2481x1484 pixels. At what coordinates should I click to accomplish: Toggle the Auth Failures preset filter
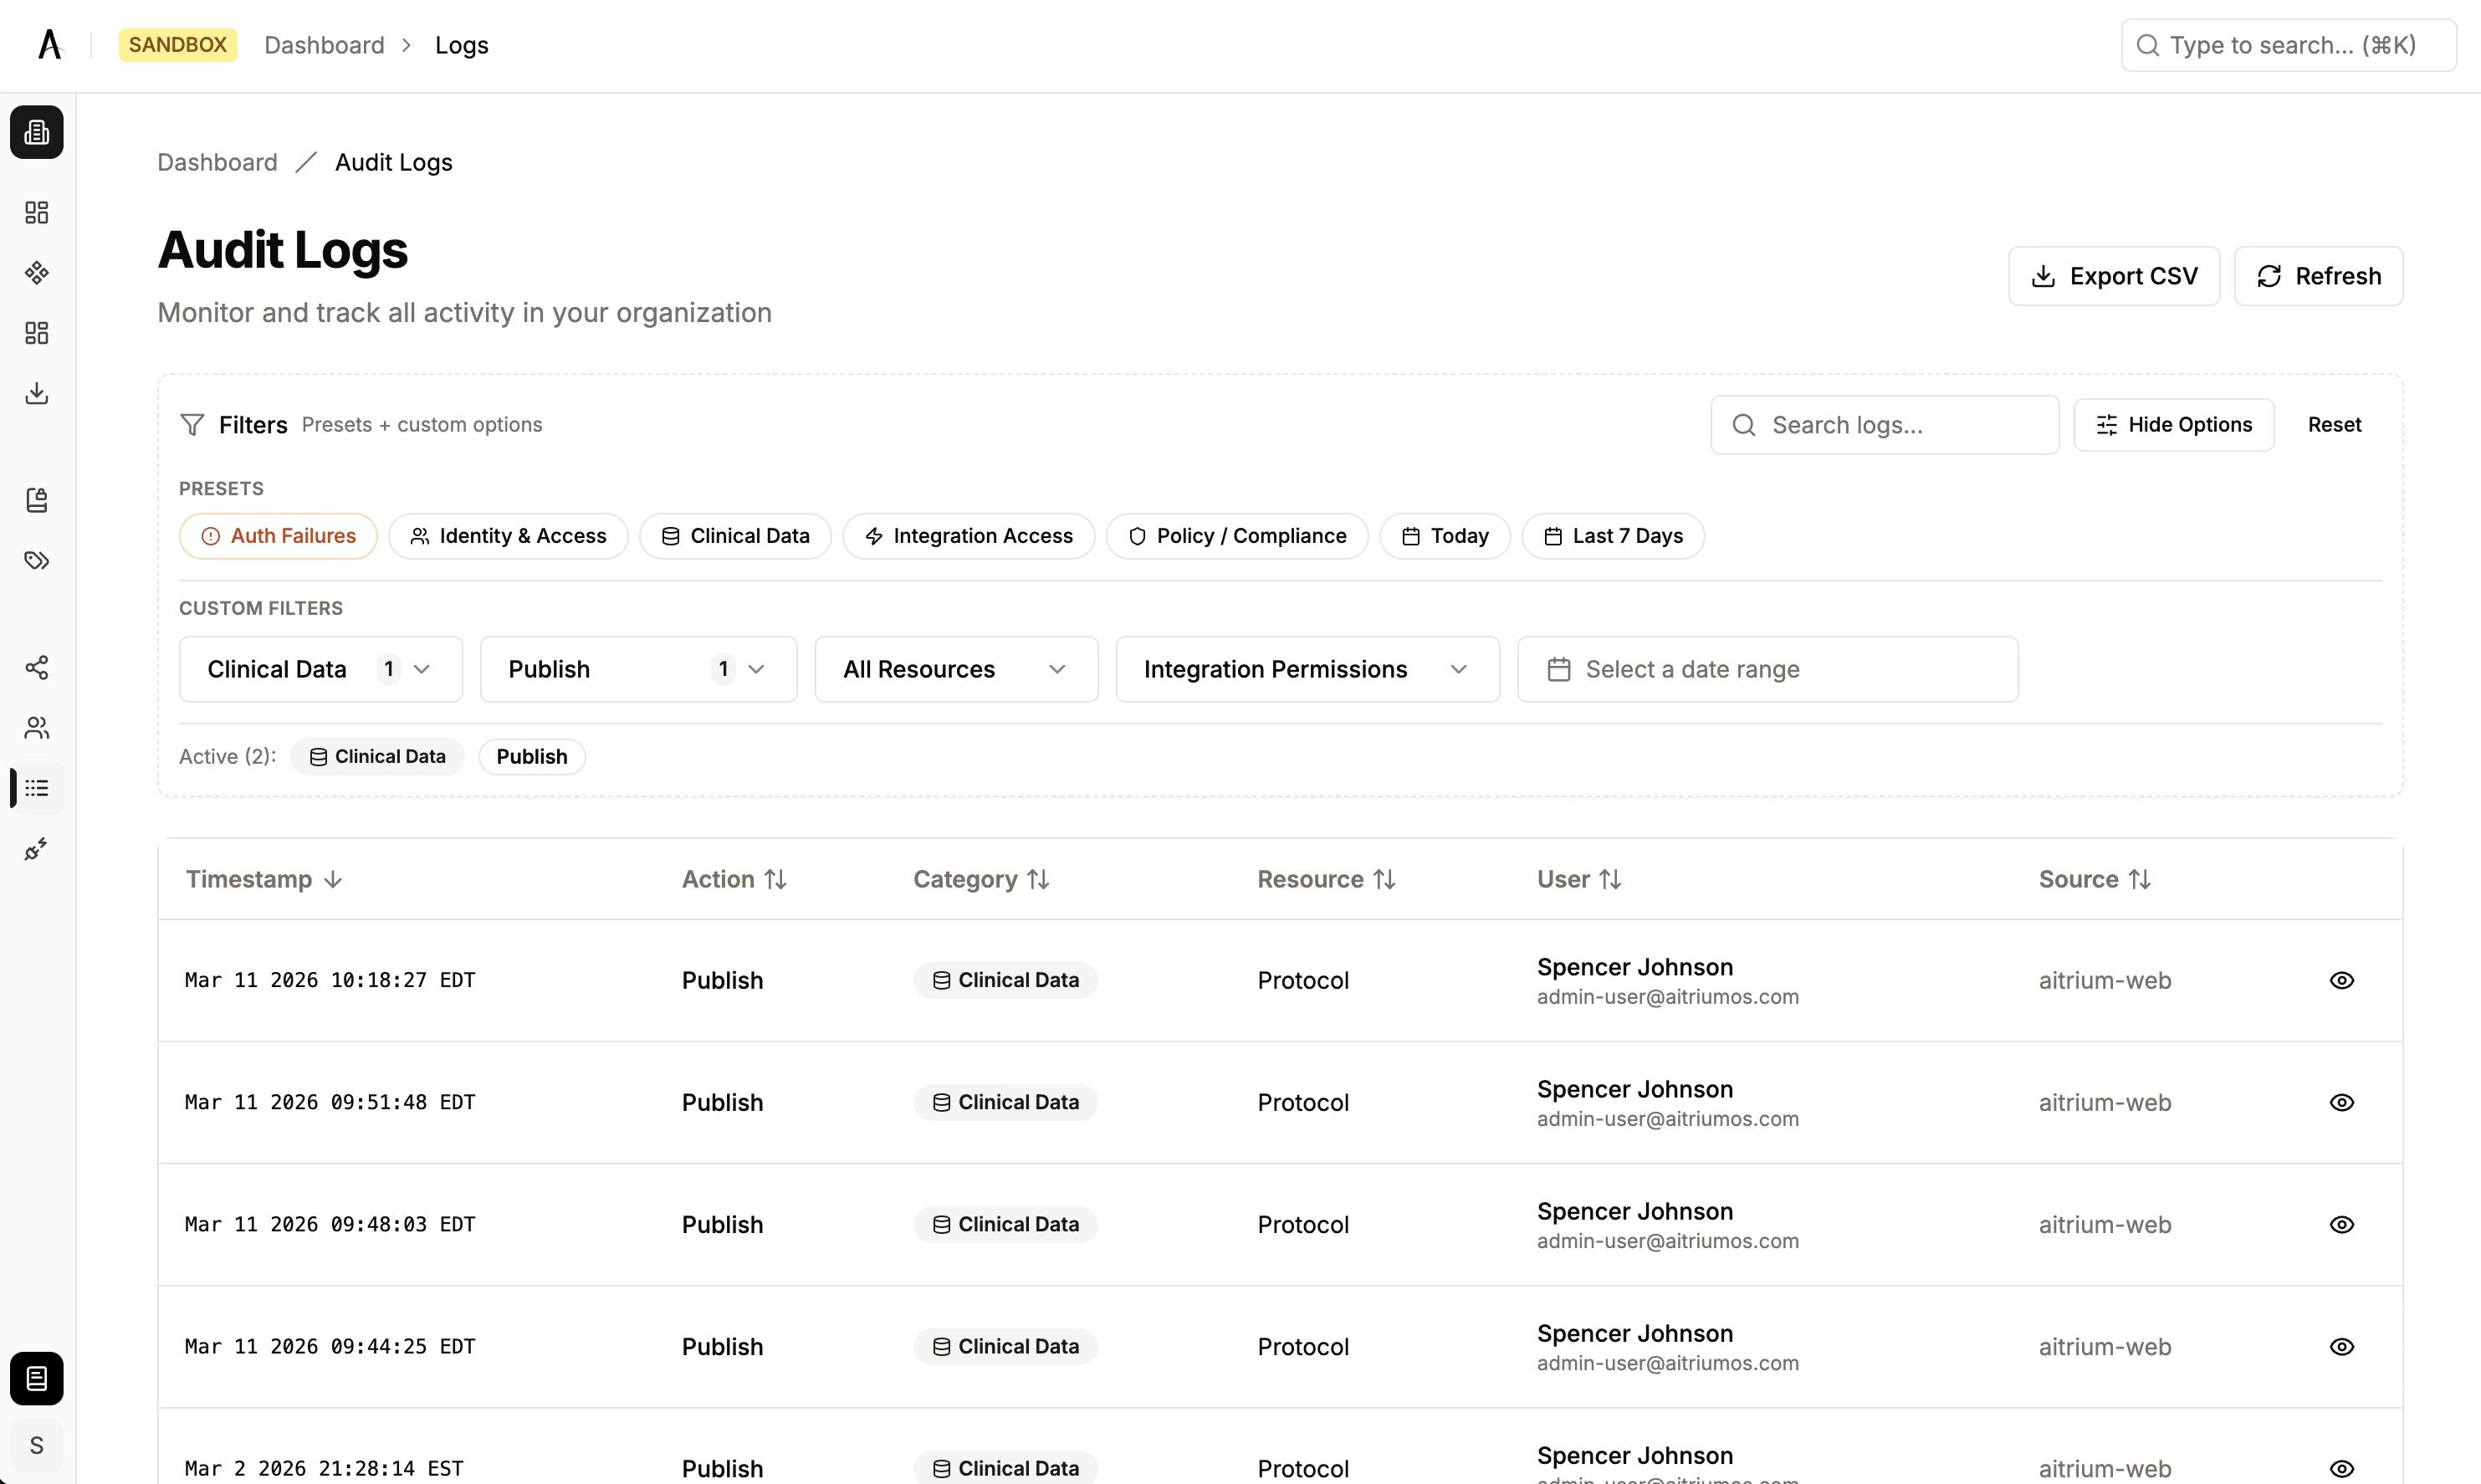click(x=277, y=535)
